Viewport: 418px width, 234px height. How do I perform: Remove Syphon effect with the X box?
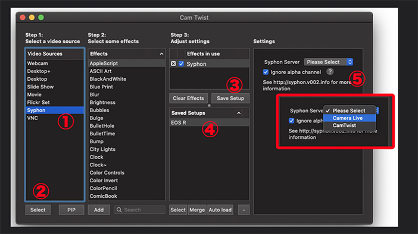(173, 64)
